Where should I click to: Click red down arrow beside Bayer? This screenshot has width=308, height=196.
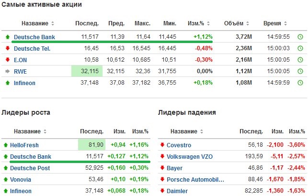(x=162, y=168)
